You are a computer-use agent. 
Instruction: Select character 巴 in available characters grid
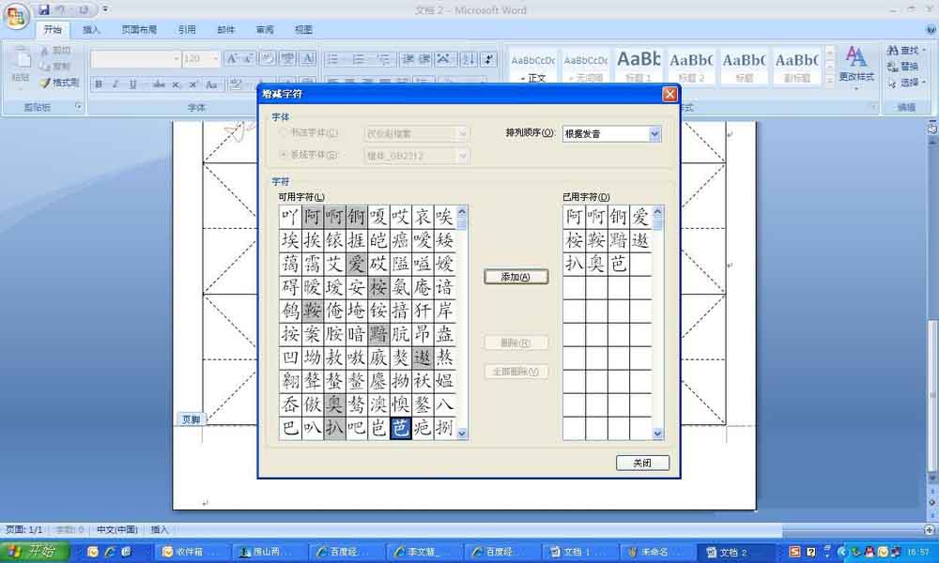[x=290, y=428]
